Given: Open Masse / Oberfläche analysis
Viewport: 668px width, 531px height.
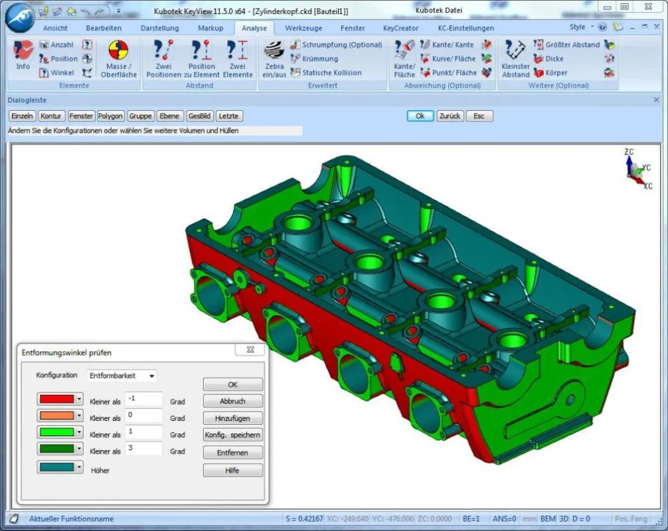Looking at the screenshot, I should pos(118,59).
